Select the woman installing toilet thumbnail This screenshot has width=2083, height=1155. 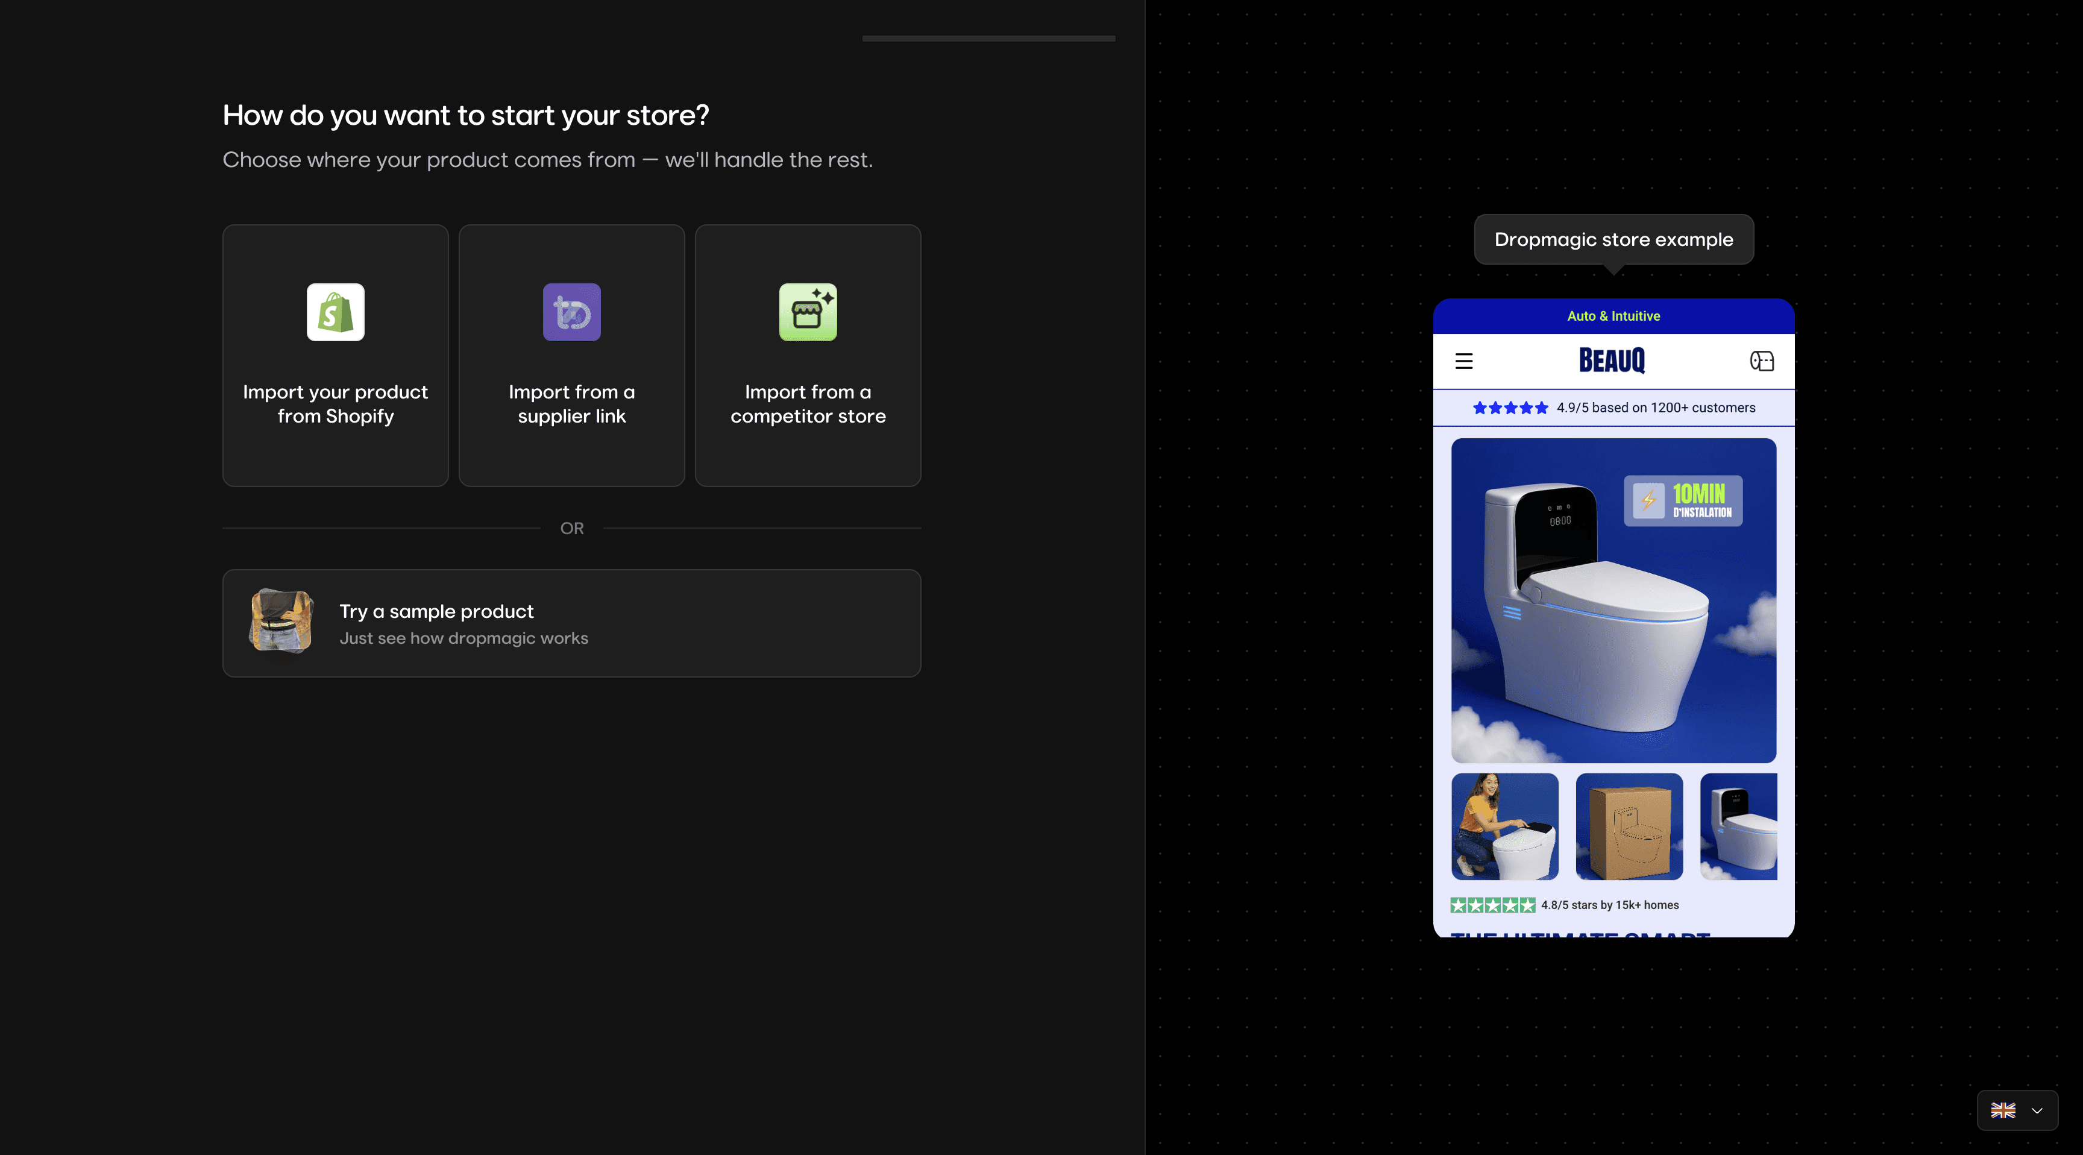pos(1505,825)
